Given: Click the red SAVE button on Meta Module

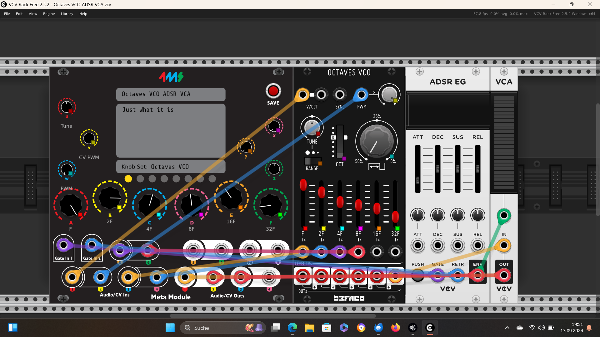Looking at the screenshot, I should pos(273,91).
